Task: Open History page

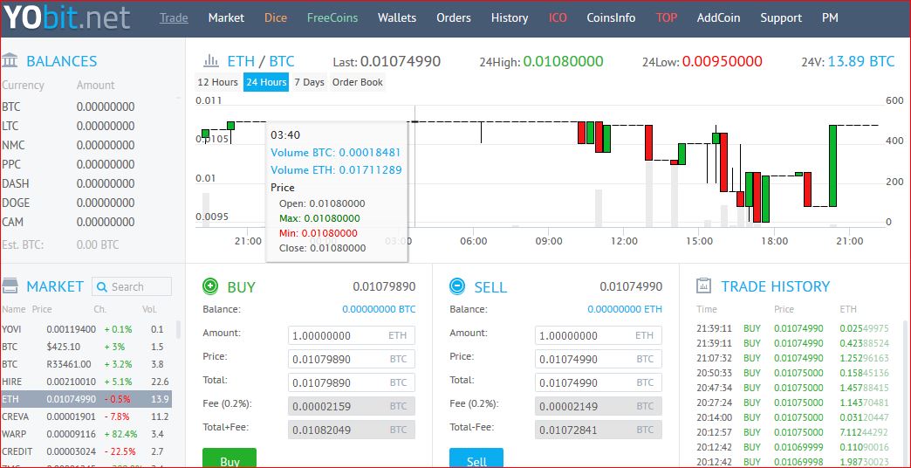Action: [x=510, y=18]
